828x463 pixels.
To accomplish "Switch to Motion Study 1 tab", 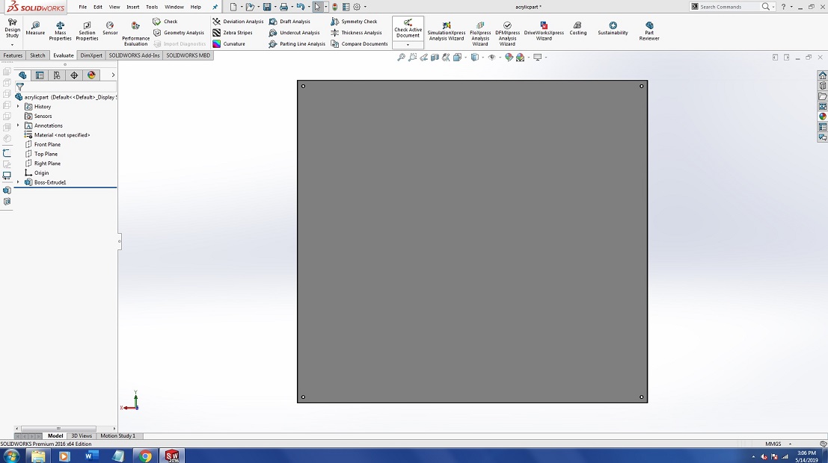I will point(117,435).
